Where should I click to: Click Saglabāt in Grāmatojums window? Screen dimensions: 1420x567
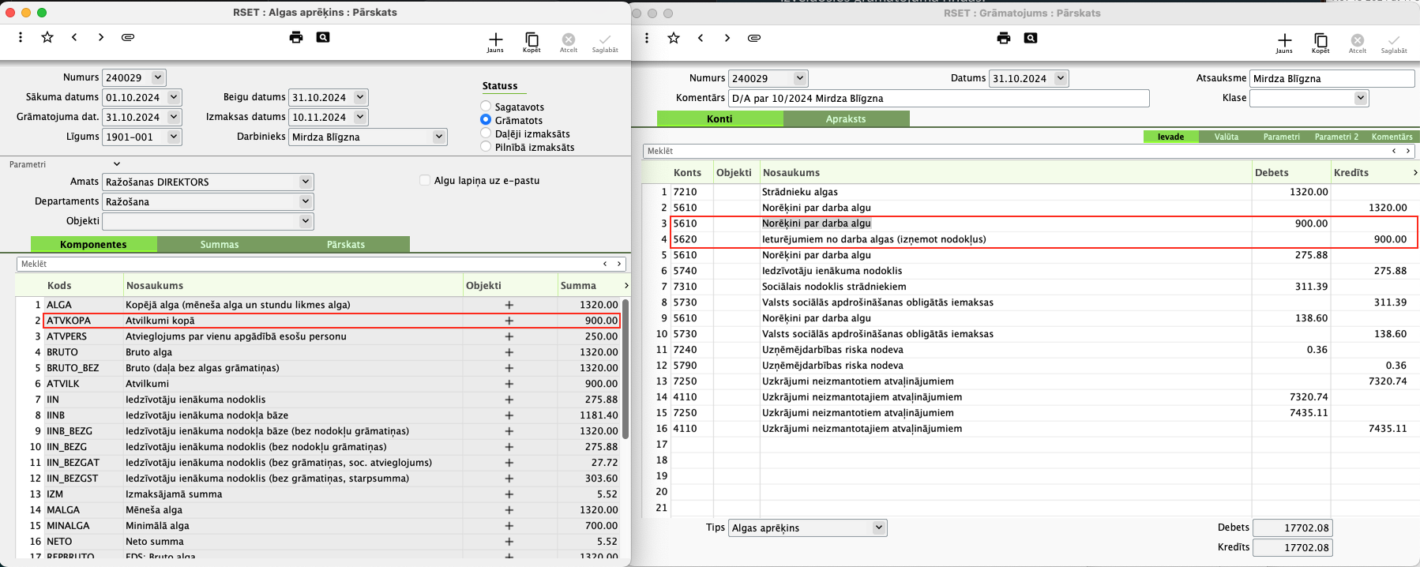(1394, 43)
